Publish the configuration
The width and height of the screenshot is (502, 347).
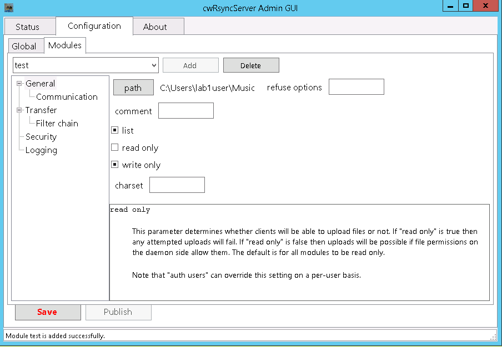118,312
